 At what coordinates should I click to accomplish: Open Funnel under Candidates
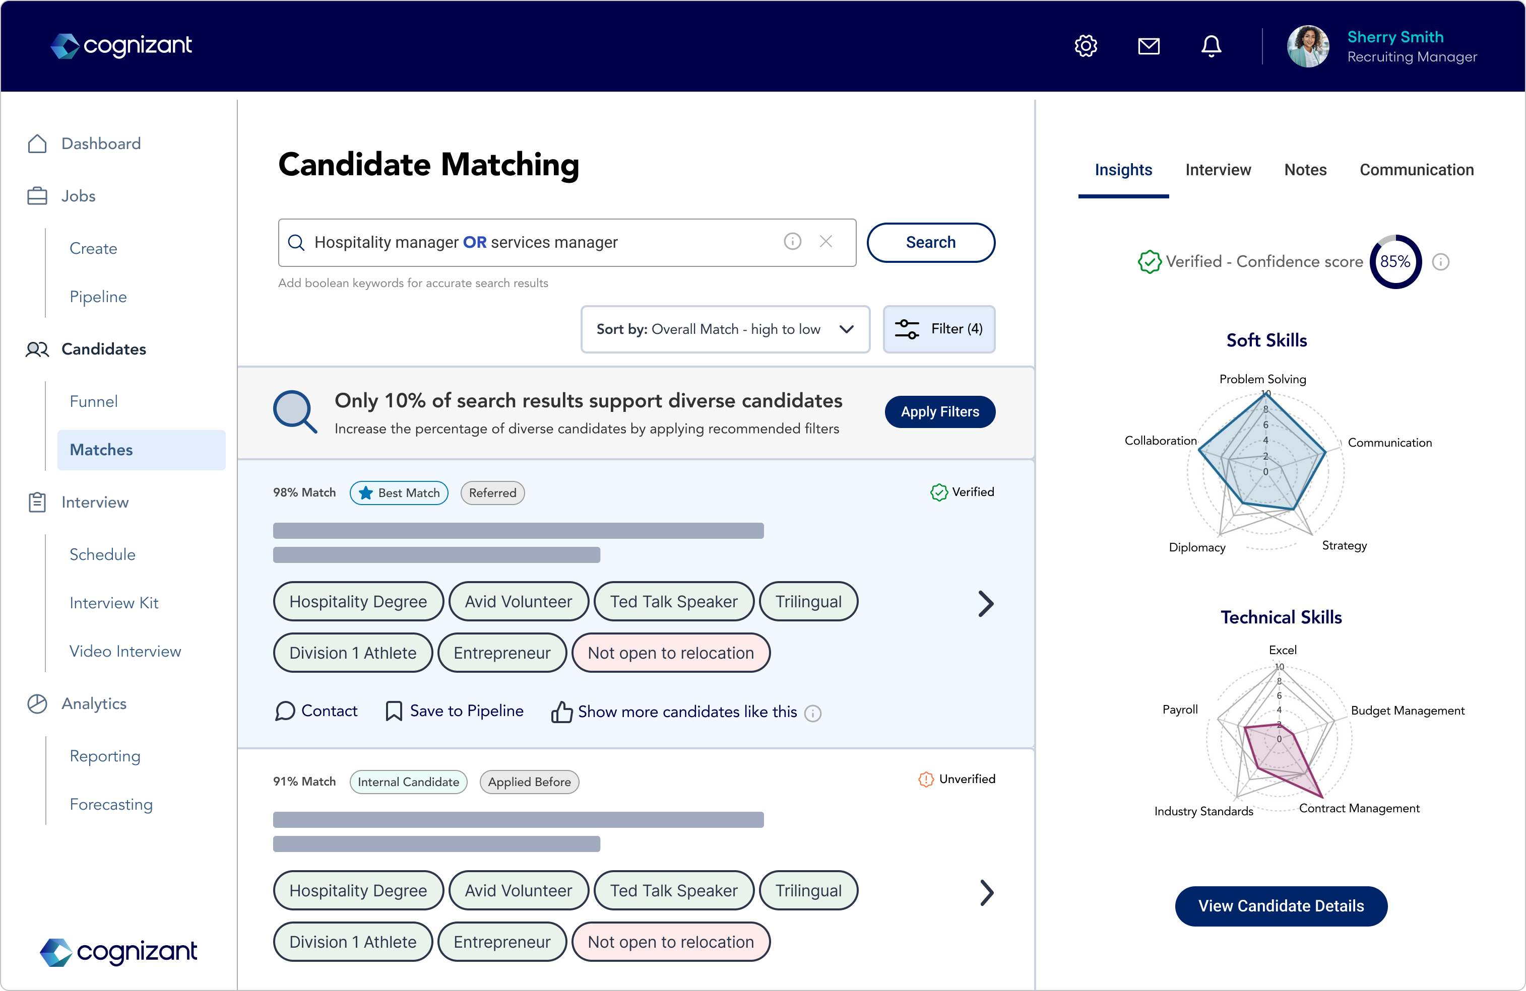(94, 402)
